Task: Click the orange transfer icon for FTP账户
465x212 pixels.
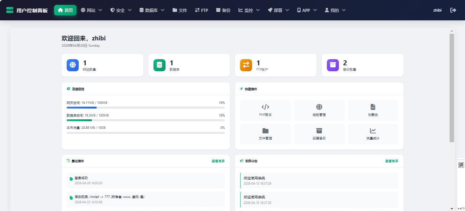Action: [246, 65]
